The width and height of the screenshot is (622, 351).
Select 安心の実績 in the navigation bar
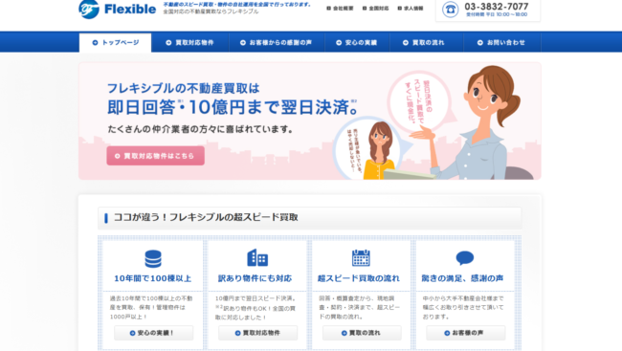tap(357, 43)
